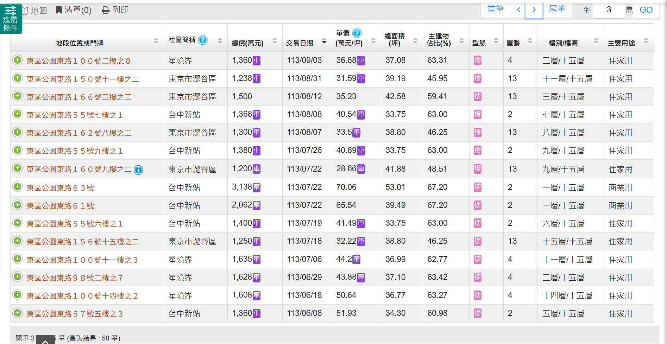The height and width of the screenshot is (344, 667).
Task: Click the help icon beside 社區簡稱
Action: [203, 40]
